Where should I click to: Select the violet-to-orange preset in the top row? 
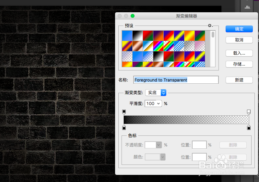pyautogui.click(x=159, y=36)
